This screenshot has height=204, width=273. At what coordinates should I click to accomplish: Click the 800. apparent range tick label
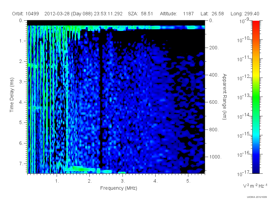click(214, 130)
